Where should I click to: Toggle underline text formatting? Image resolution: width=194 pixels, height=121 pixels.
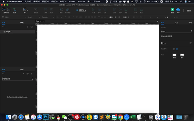77,17
